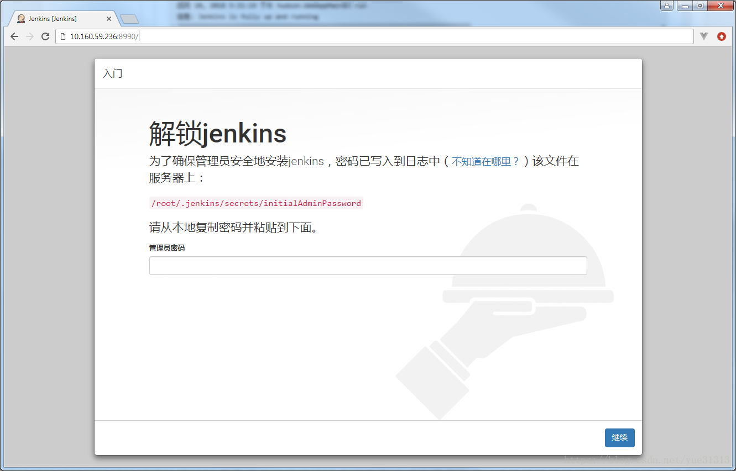
Task: Click the 管理员密码 password field
Action: pos(368,266)
